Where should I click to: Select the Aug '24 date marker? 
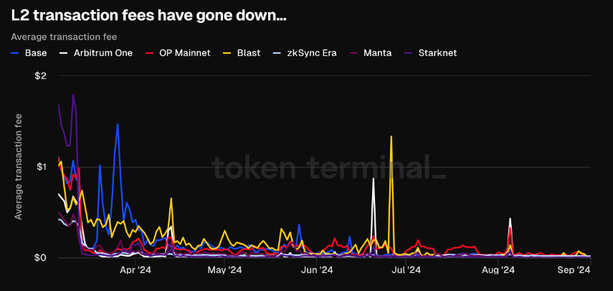498,270
